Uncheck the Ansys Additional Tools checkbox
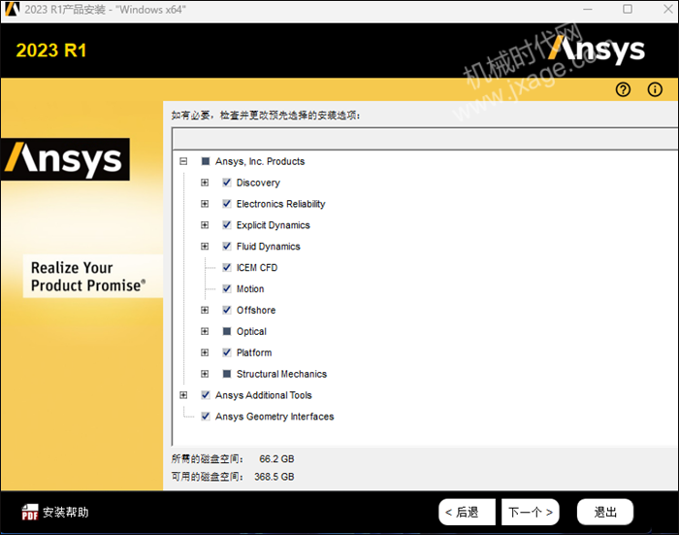 click(206, 395)
